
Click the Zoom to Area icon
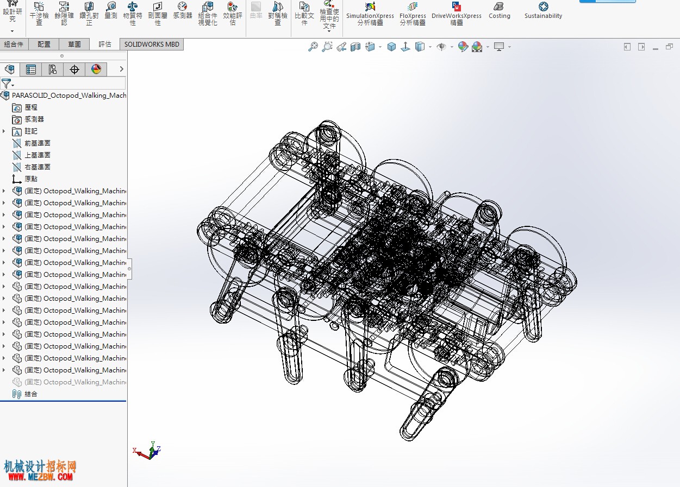327,47
